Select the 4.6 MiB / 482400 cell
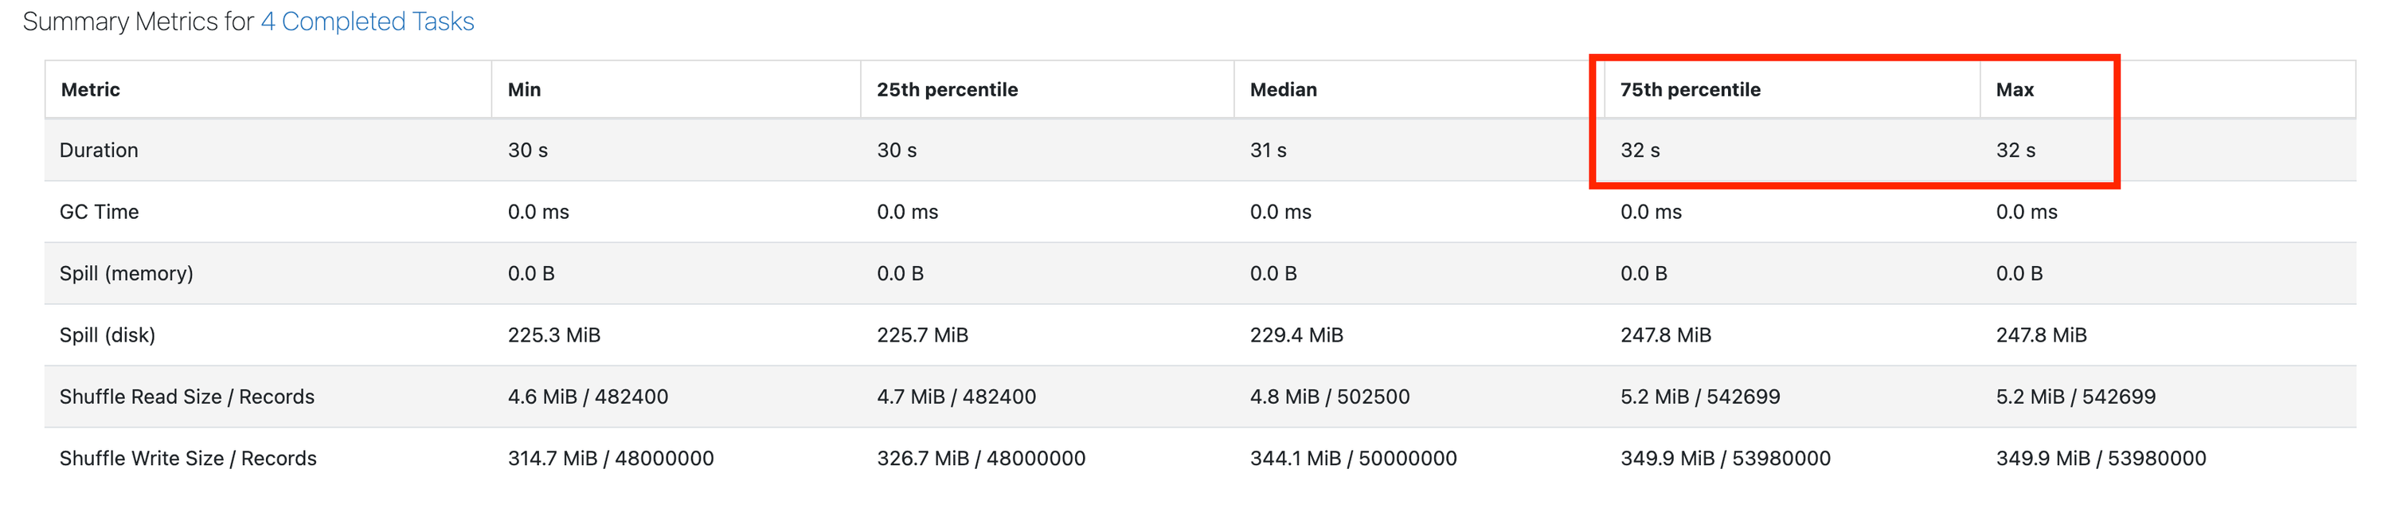This screenshot has height=512, width=2381. point(588,397)
